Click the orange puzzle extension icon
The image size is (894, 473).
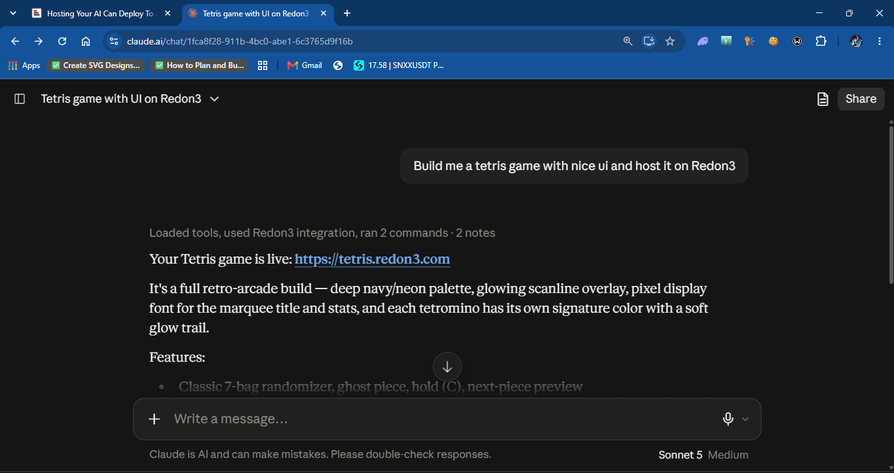coord(750,41)
